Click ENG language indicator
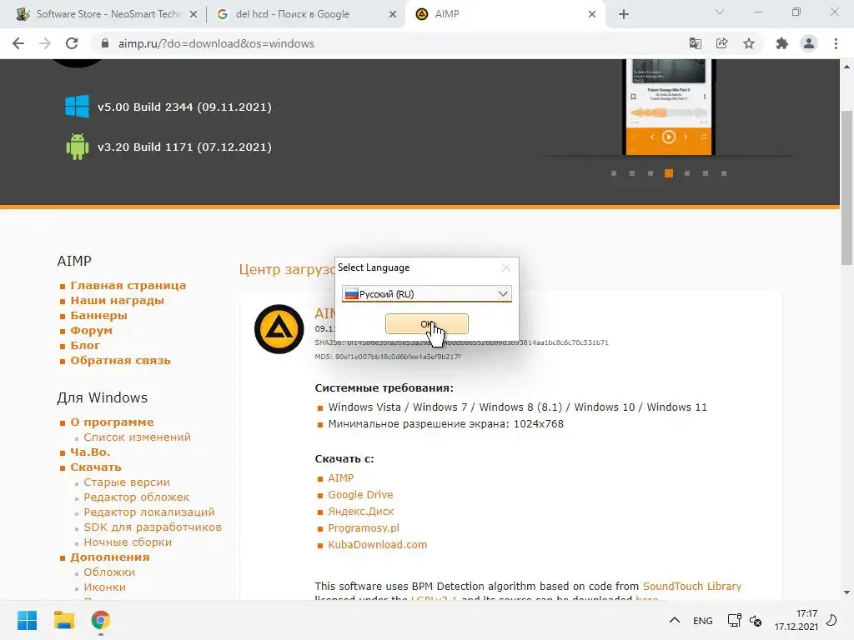 coord(702,621)
